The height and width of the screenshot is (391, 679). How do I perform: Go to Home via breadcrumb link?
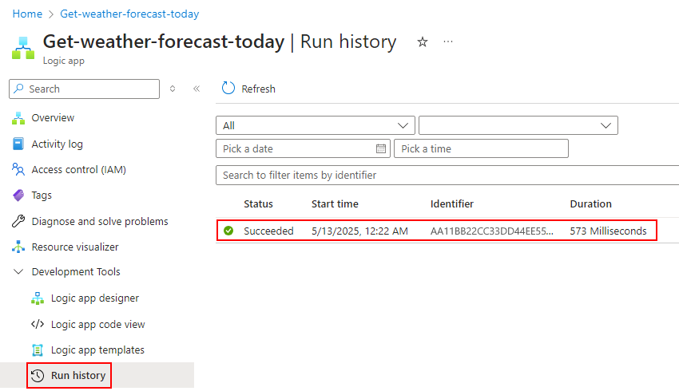27,14
